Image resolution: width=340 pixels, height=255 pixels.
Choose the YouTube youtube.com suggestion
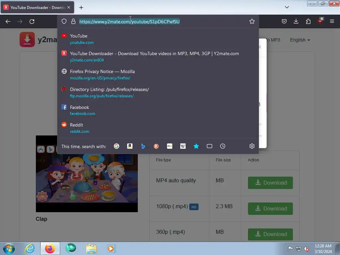(158, 39)
